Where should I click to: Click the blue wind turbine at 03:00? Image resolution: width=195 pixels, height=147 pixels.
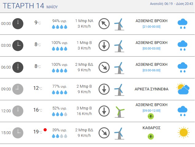click(x=119, y=46)
